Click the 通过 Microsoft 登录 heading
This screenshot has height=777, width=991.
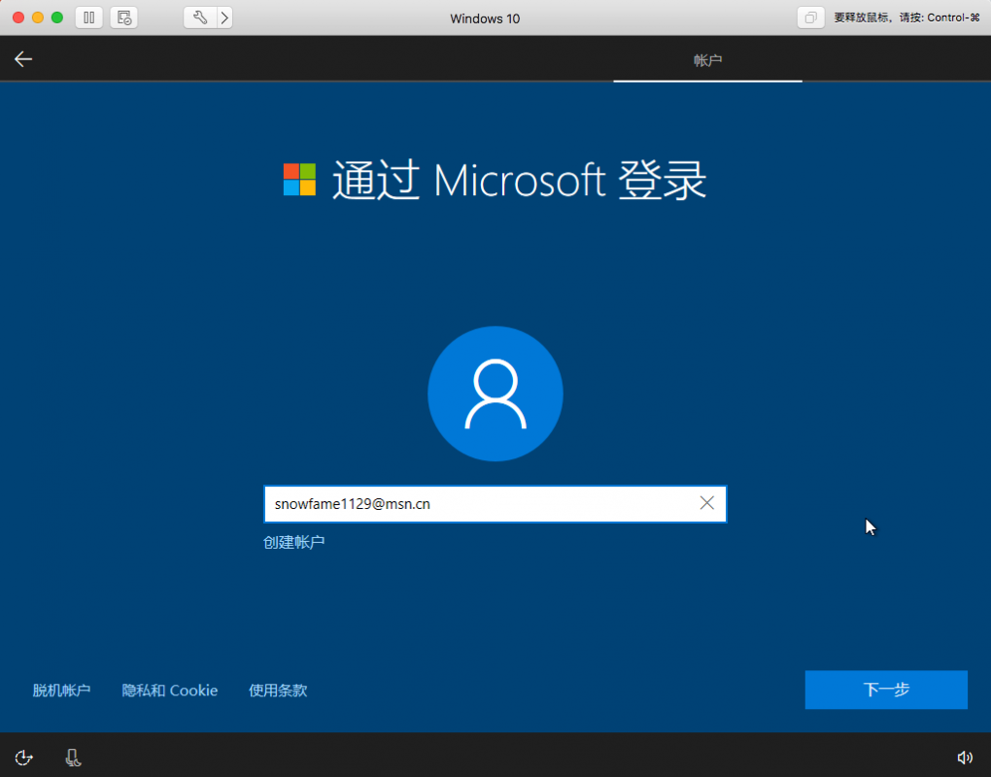[x=519, y=180]
